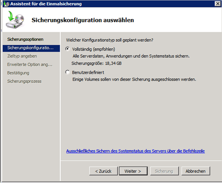Click the drive and disc backup icon

(15, 20)
